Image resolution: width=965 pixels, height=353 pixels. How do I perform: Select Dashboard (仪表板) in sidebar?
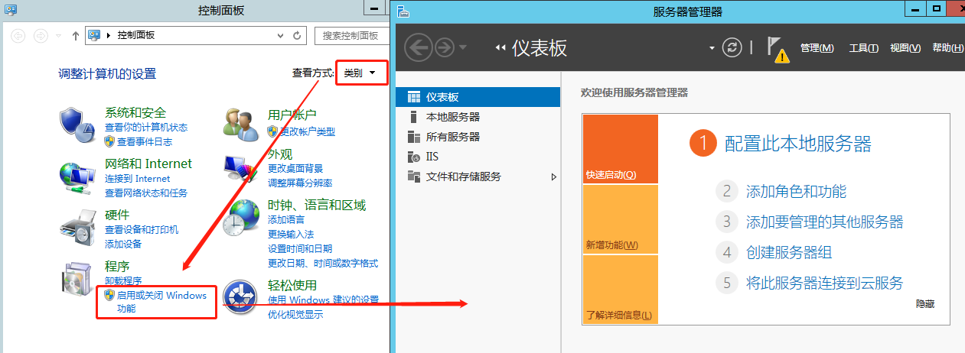coord(478,97)
